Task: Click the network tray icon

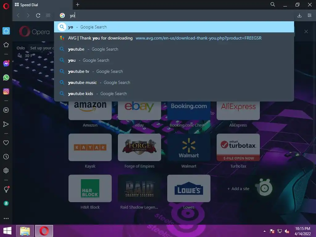Action: coord(280,231)
